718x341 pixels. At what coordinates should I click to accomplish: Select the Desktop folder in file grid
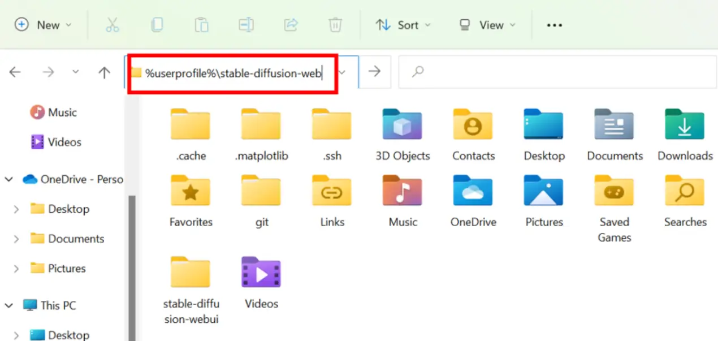tap(544, 135)
